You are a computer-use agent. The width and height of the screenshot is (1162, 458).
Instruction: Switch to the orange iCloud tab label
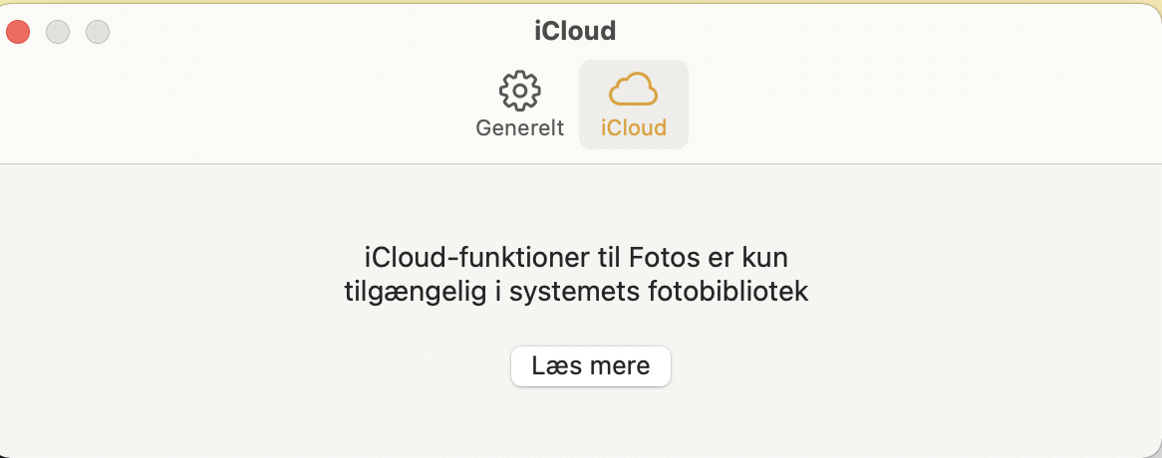(633, 128)
